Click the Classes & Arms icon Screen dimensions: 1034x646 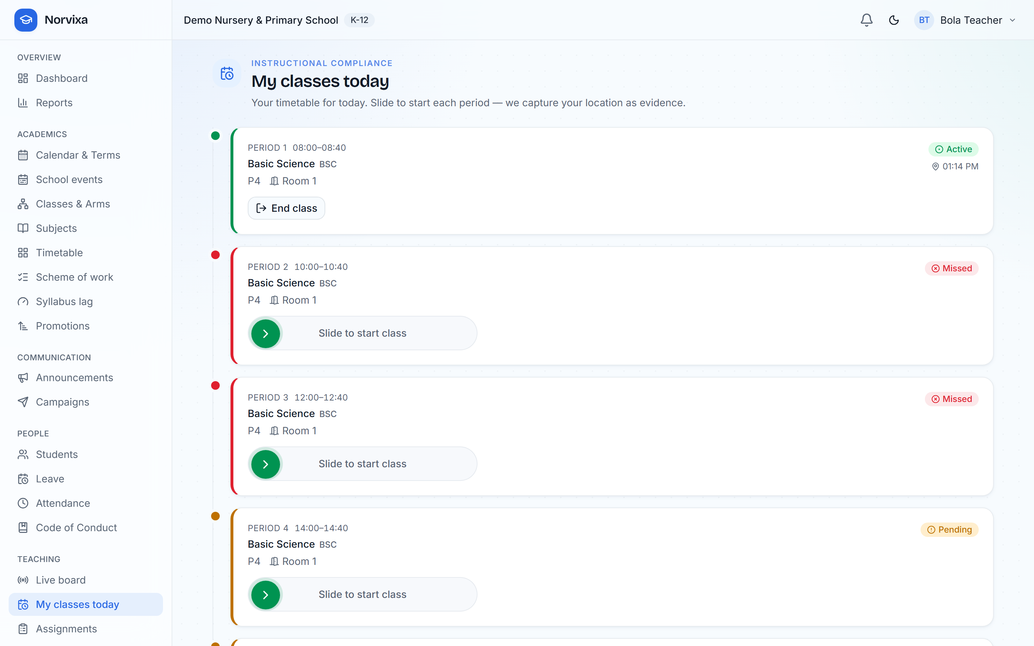[x=23, y=204]
